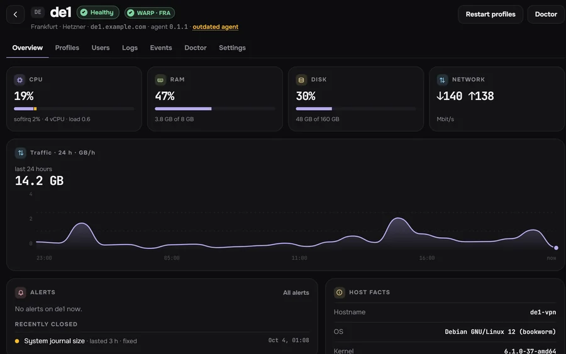Viewport: 566px width, 354px height.
Task: Click the Healthy status checkmark icon
Action: 84,13
